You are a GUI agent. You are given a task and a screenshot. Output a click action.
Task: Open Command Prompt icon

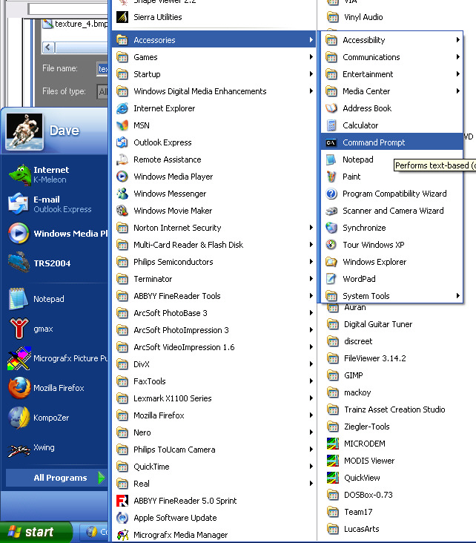tap(331, 142)
